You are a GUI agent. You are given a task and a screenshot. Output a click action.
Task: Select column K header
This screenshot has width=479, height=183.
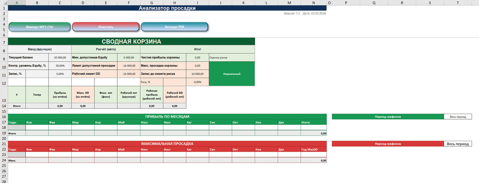[x=243, y=3]
